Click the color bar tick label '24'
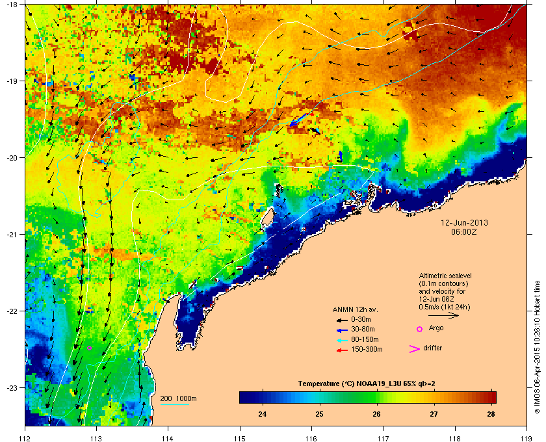This screenshot has height=442, width=546. tap(262, 414)
